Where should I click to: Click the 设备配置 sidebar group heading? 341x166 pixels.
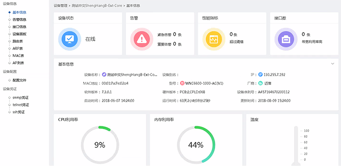coord(10,71)
